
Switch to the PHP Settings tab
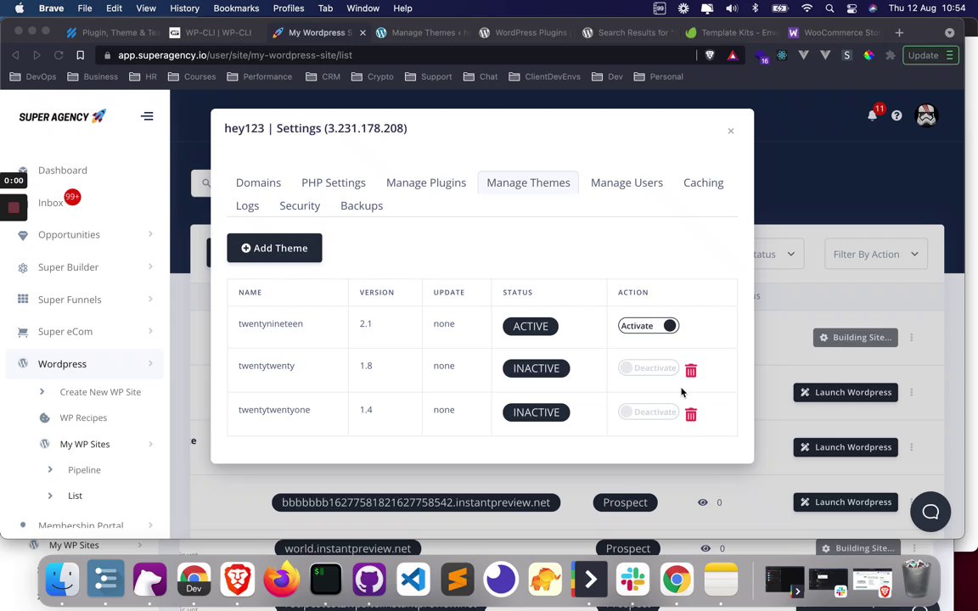(334, 182)
